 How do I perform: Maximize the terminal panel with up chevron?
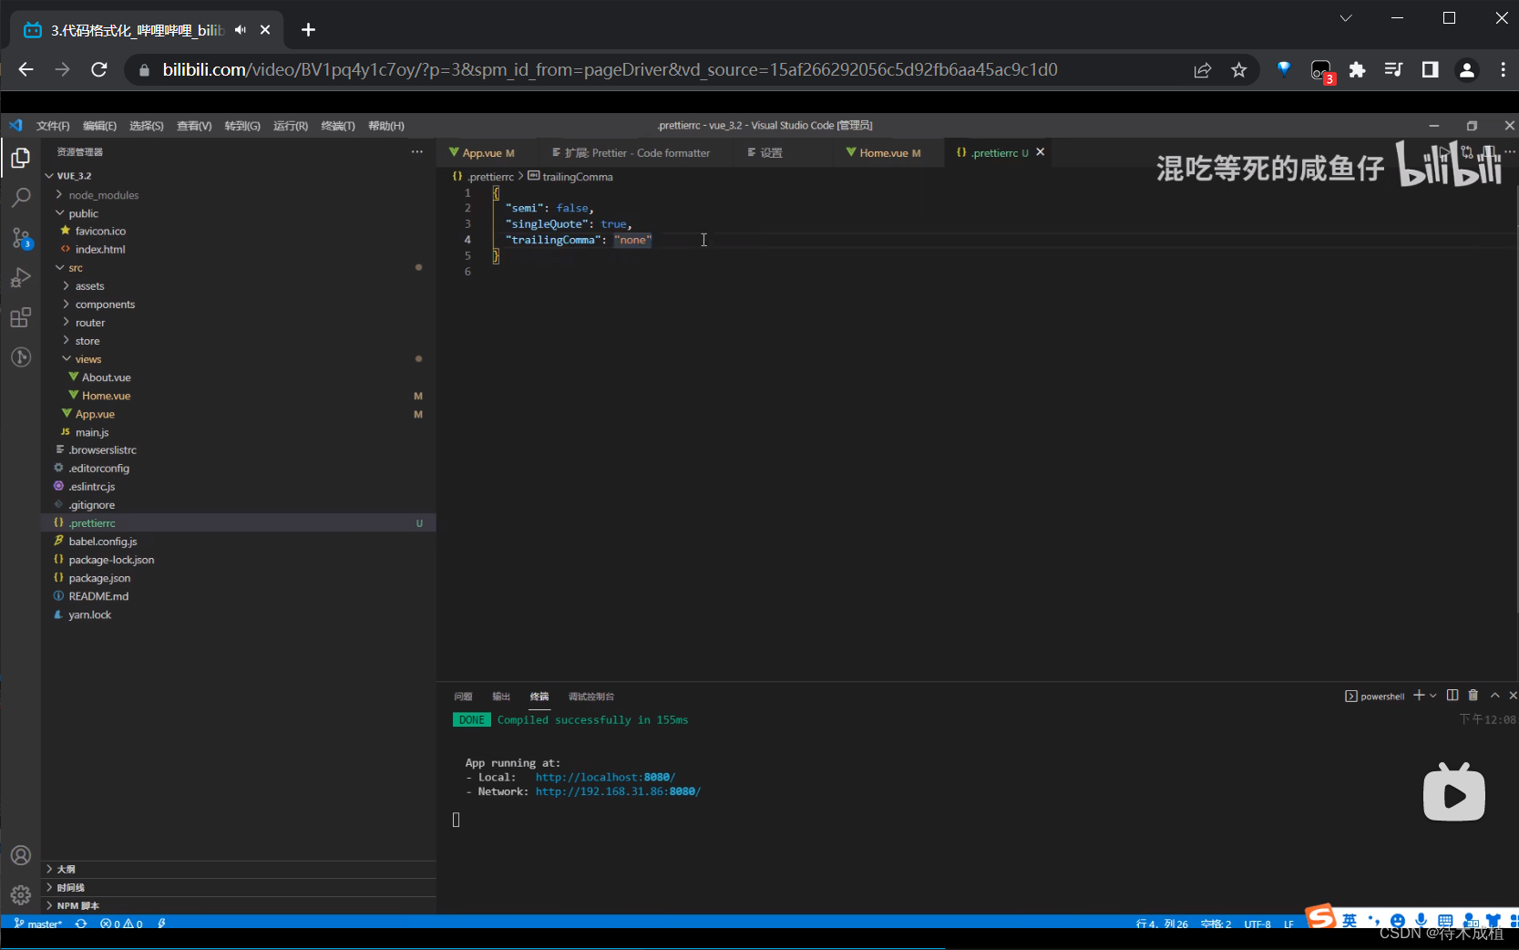(1494, 696)
